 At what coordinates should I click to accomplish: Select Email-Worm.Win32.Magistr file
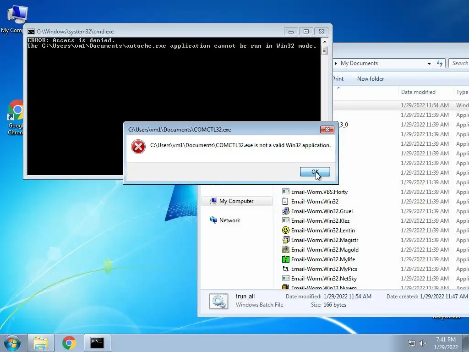[325, 240]
